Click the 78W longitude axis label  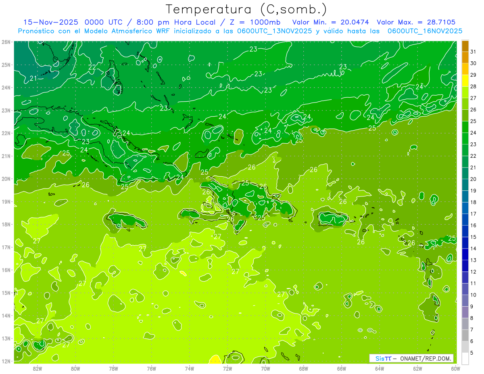click(113, 368)
